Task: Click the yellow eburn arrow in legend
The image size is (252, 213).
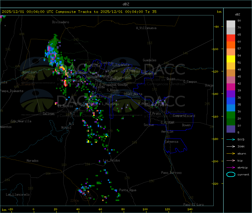Action: click(231, 153)
